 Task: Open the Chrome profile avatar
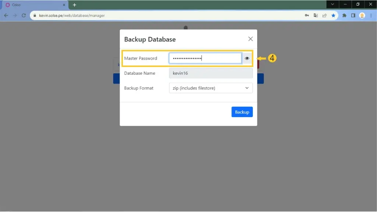[x=362, y=15]
